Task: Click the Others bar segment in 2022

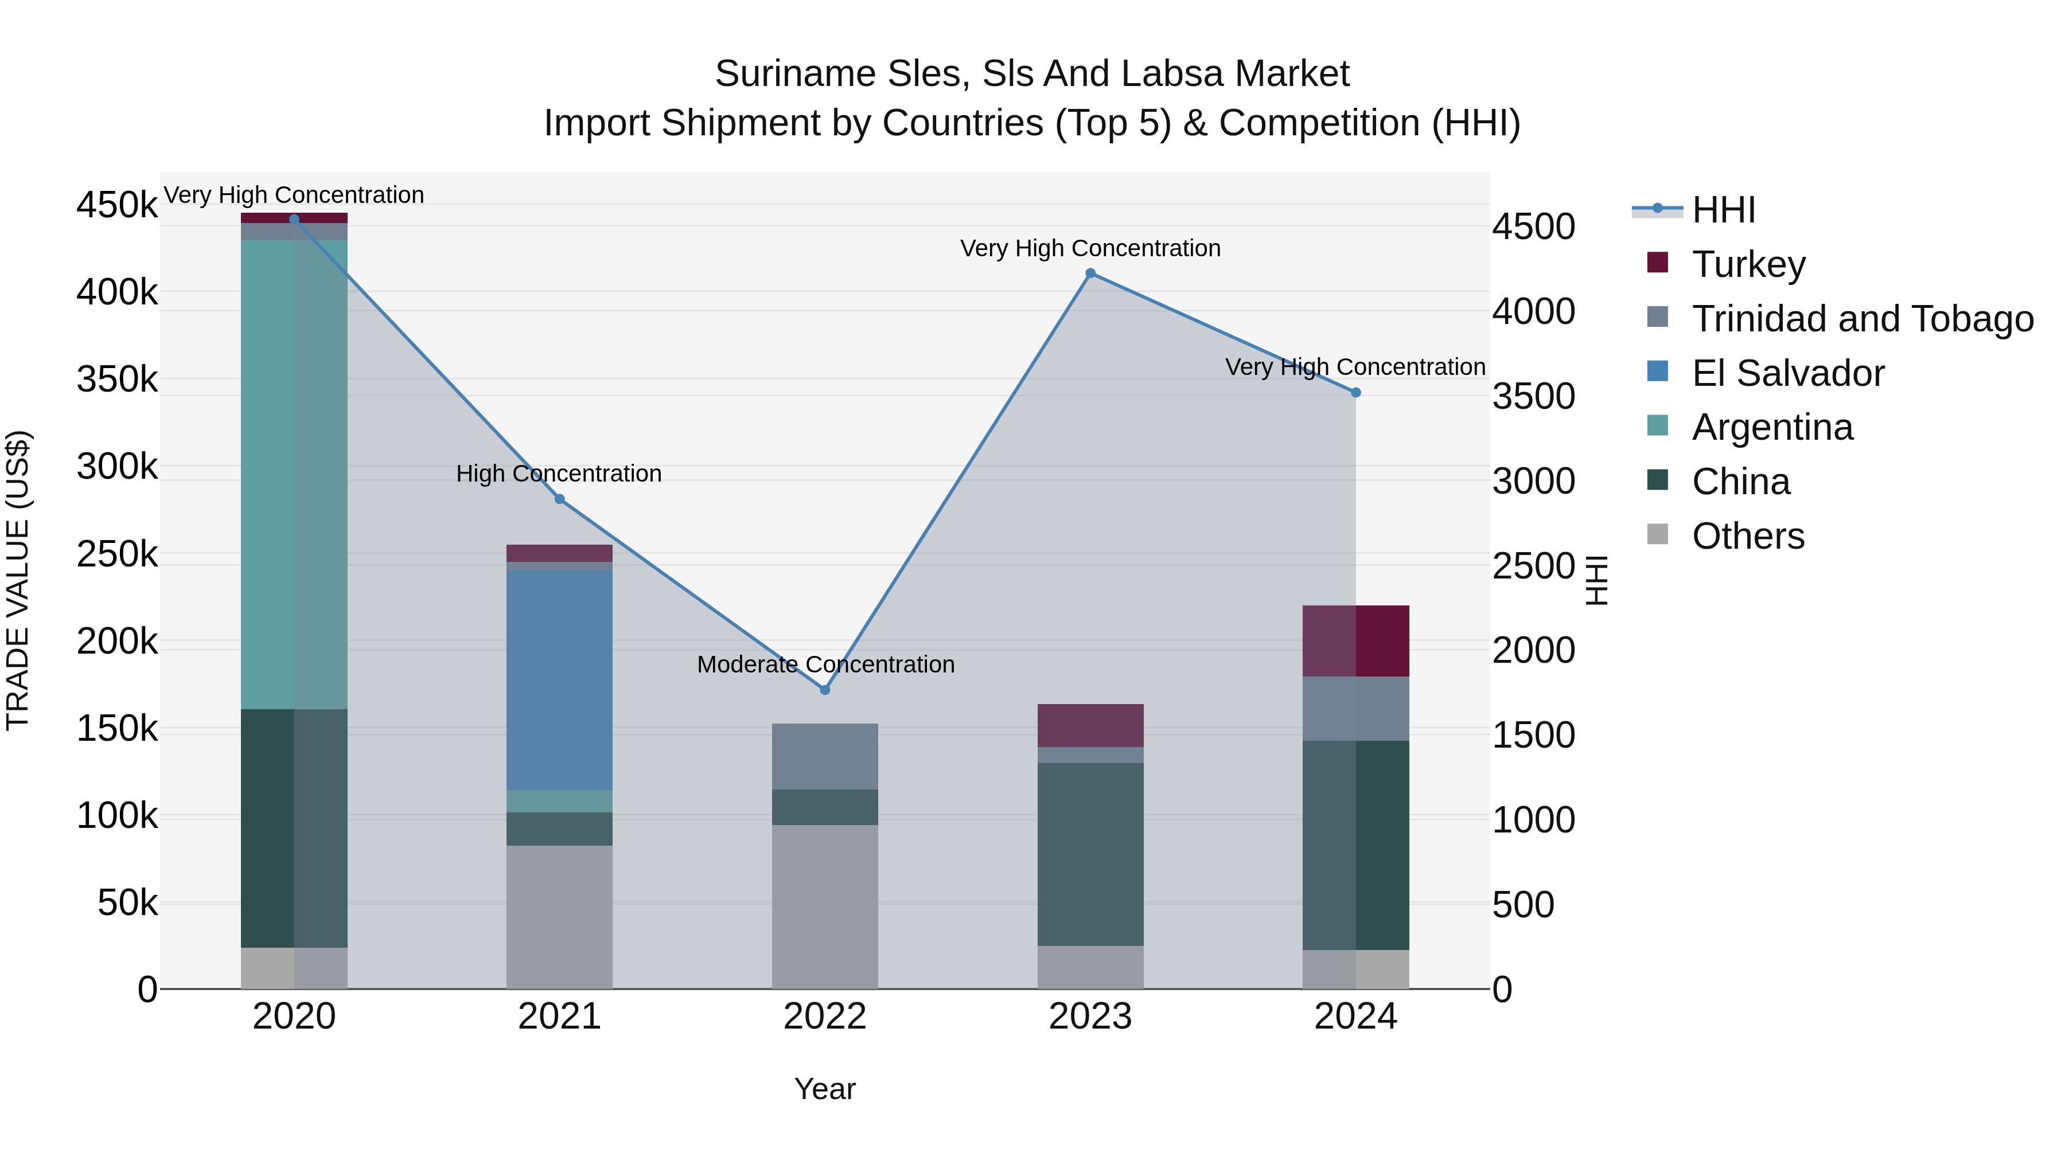Action: click(825, 907)
